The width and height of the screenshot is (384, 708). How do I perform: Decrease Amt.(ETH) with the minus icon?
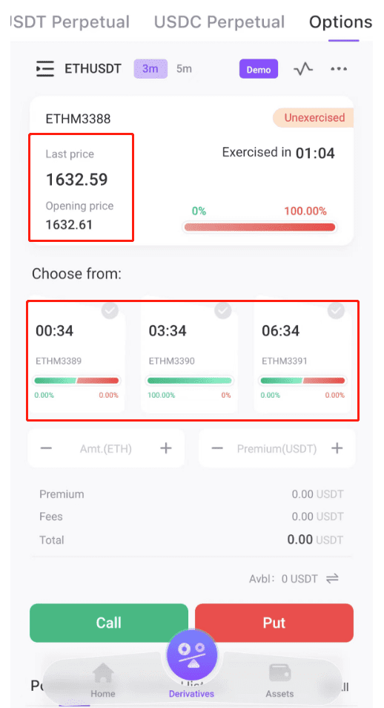pos(47,448)
